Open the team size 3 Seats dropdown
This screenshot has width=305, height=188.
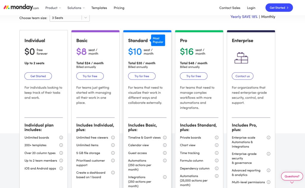pos(70,18)
